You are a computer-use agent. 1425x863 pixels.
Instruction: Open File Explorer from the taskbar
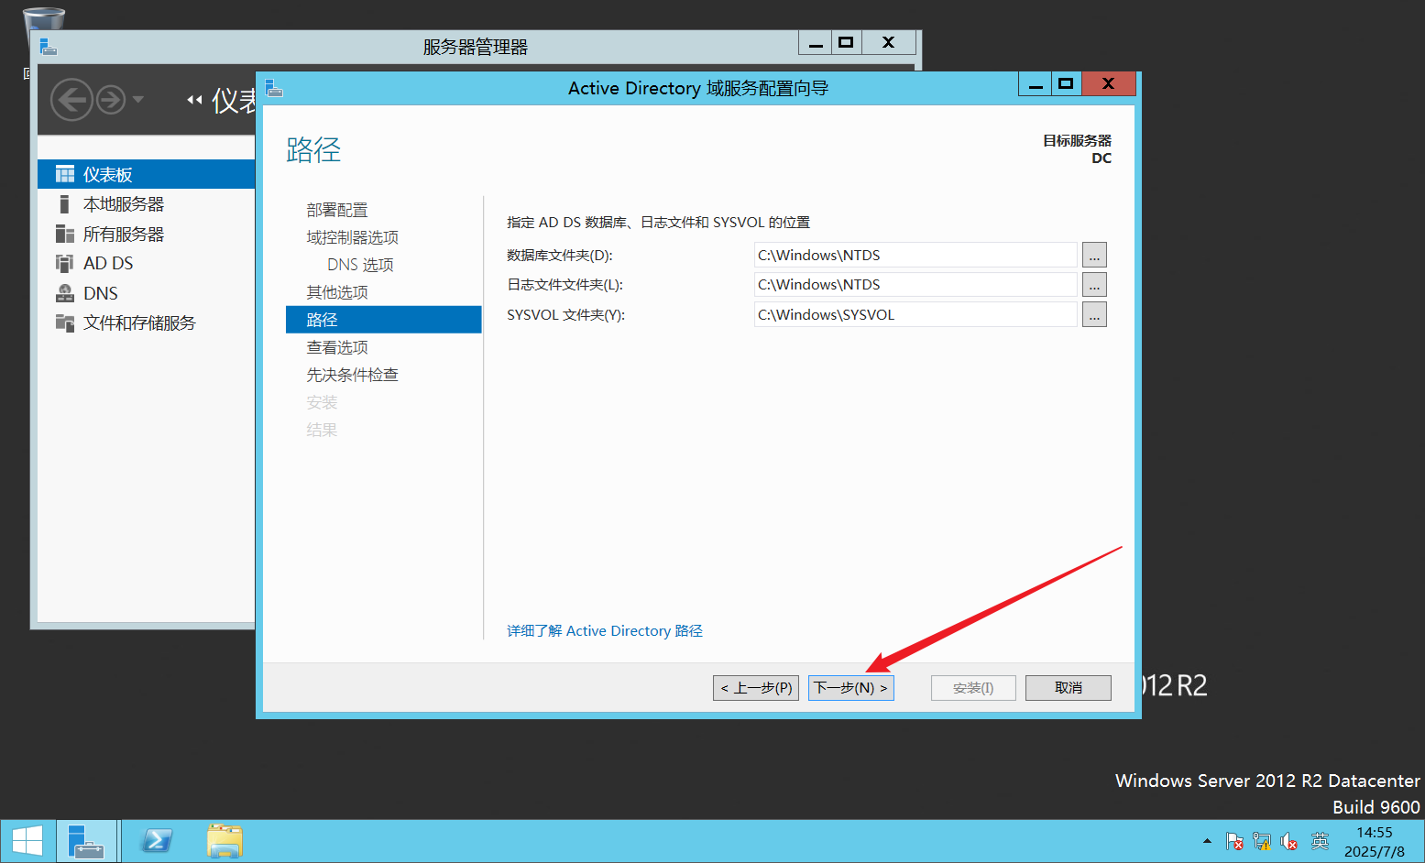pos(225,841)
